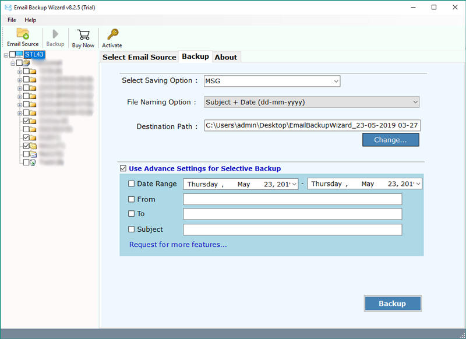Open the Request for more features link
The height and width of the screenshot is (339, 466).
click(178, 245)
